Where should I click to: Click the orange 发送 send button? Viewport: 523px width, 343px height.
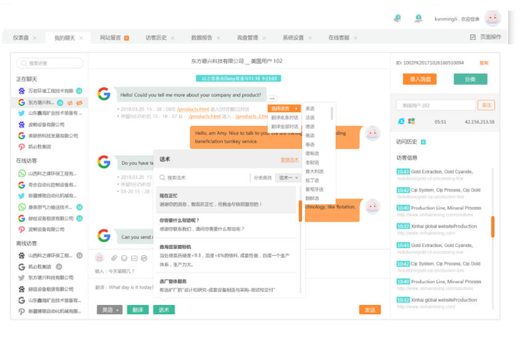click(370, 310)
